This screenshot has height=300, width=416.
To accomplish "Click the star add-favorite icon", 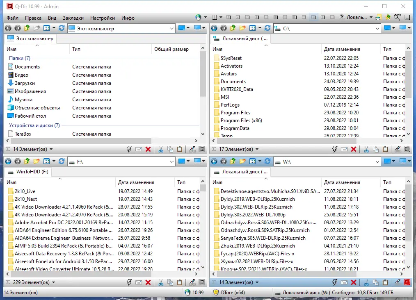I will point(388,18).
